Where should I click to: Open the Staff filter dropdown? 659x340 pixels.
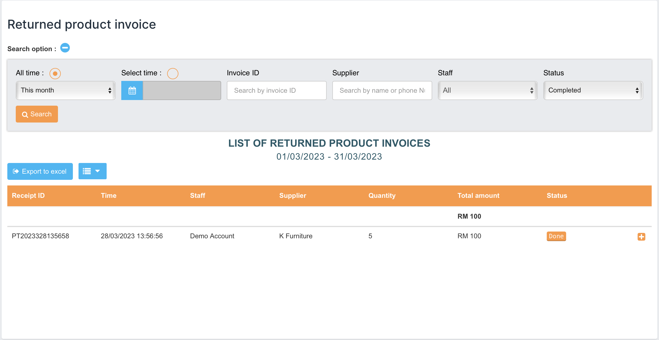point(487,90)
